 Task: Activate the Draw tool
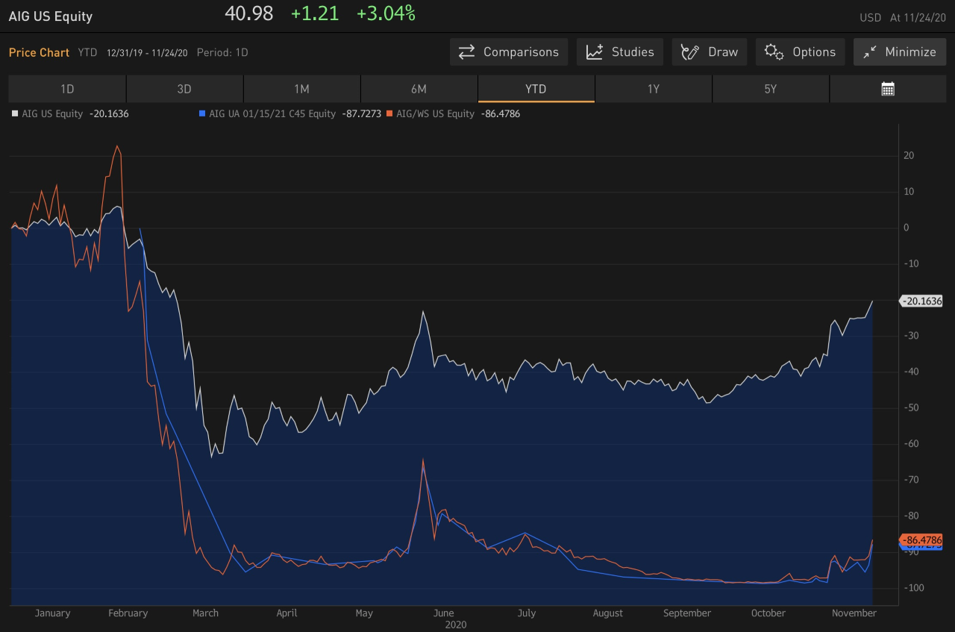coord(709,52)
